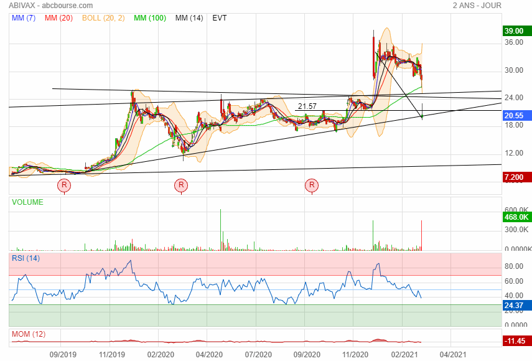
Task: Select the green 468.0K volume tag
Action: tap(517, 217)
